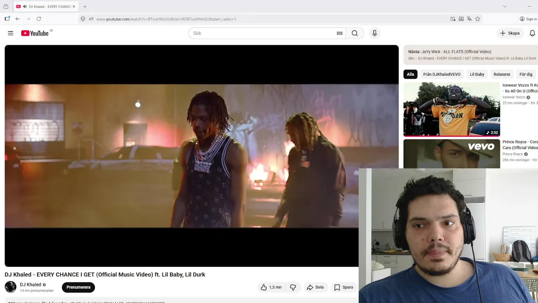Open DJ Khaled channel name link

click(x=30, y=284)
